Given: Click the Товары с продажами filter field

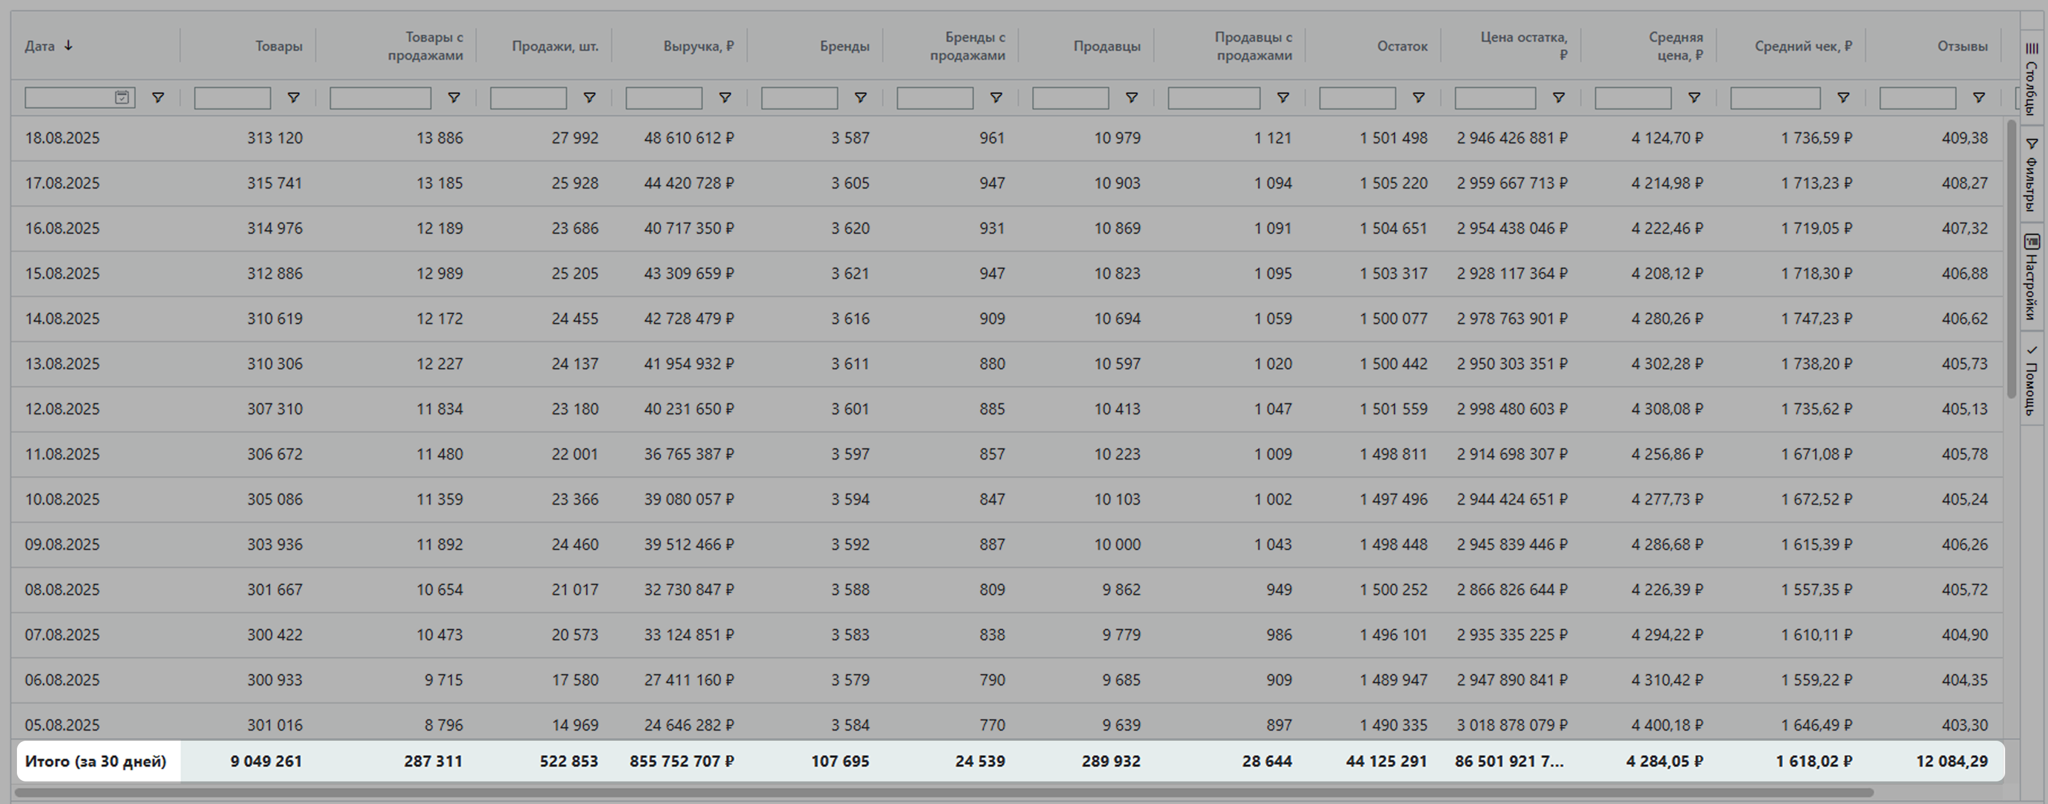Looking at the screenshot, I should pyautogui.click(x=380, y=98).
